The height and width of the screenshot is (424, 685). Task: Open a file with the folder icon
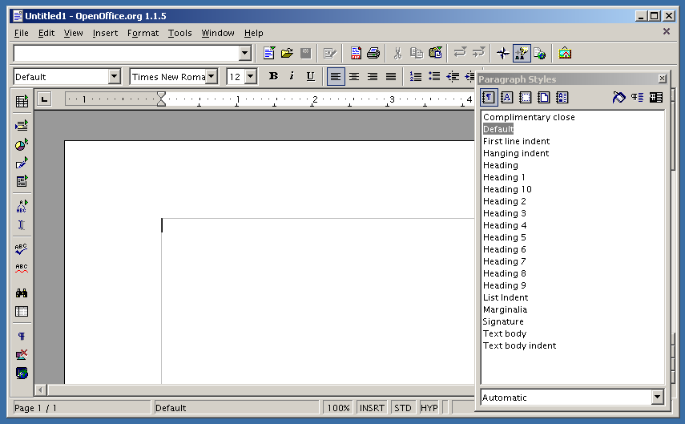(287, 54)
